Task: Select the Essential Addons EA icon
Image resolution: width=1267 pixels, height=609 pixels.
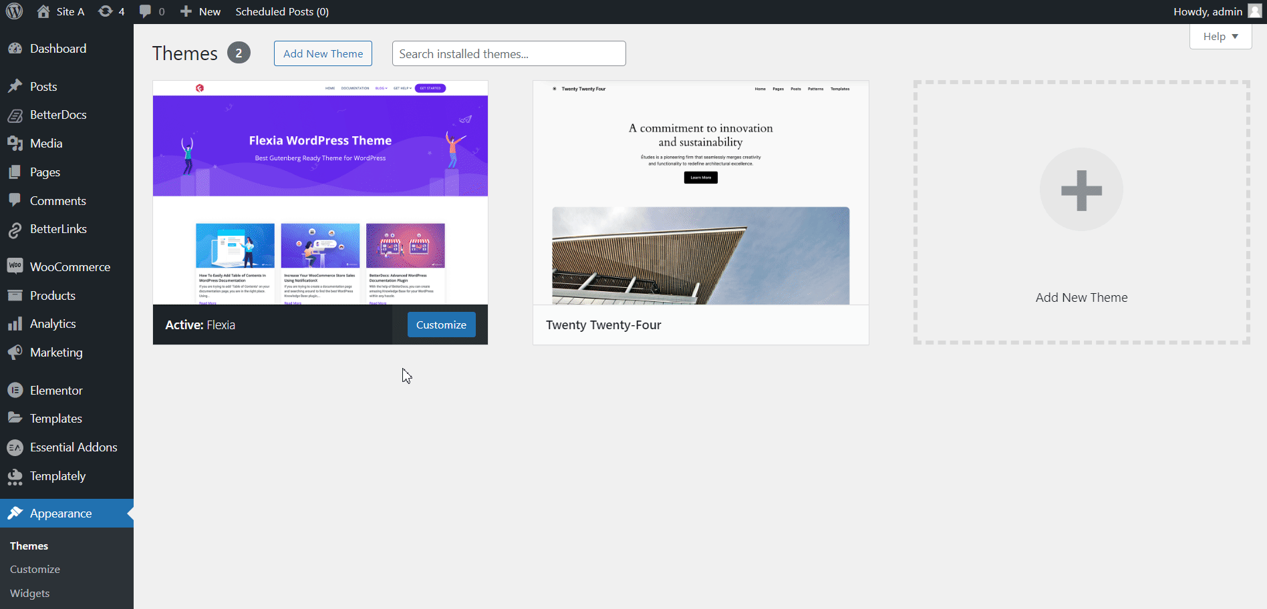Action: pos(15,447)
